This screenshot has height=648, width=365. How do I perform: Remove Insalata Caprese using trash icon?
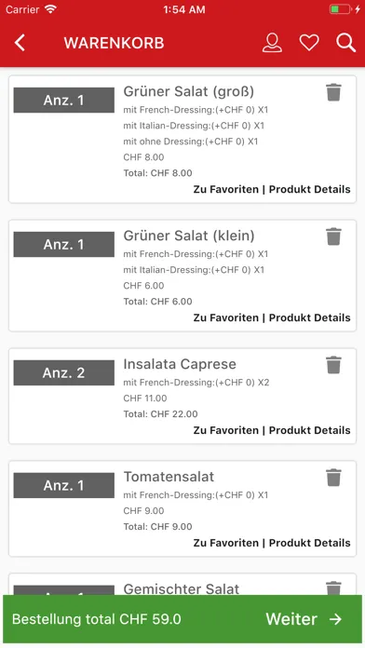333,365
